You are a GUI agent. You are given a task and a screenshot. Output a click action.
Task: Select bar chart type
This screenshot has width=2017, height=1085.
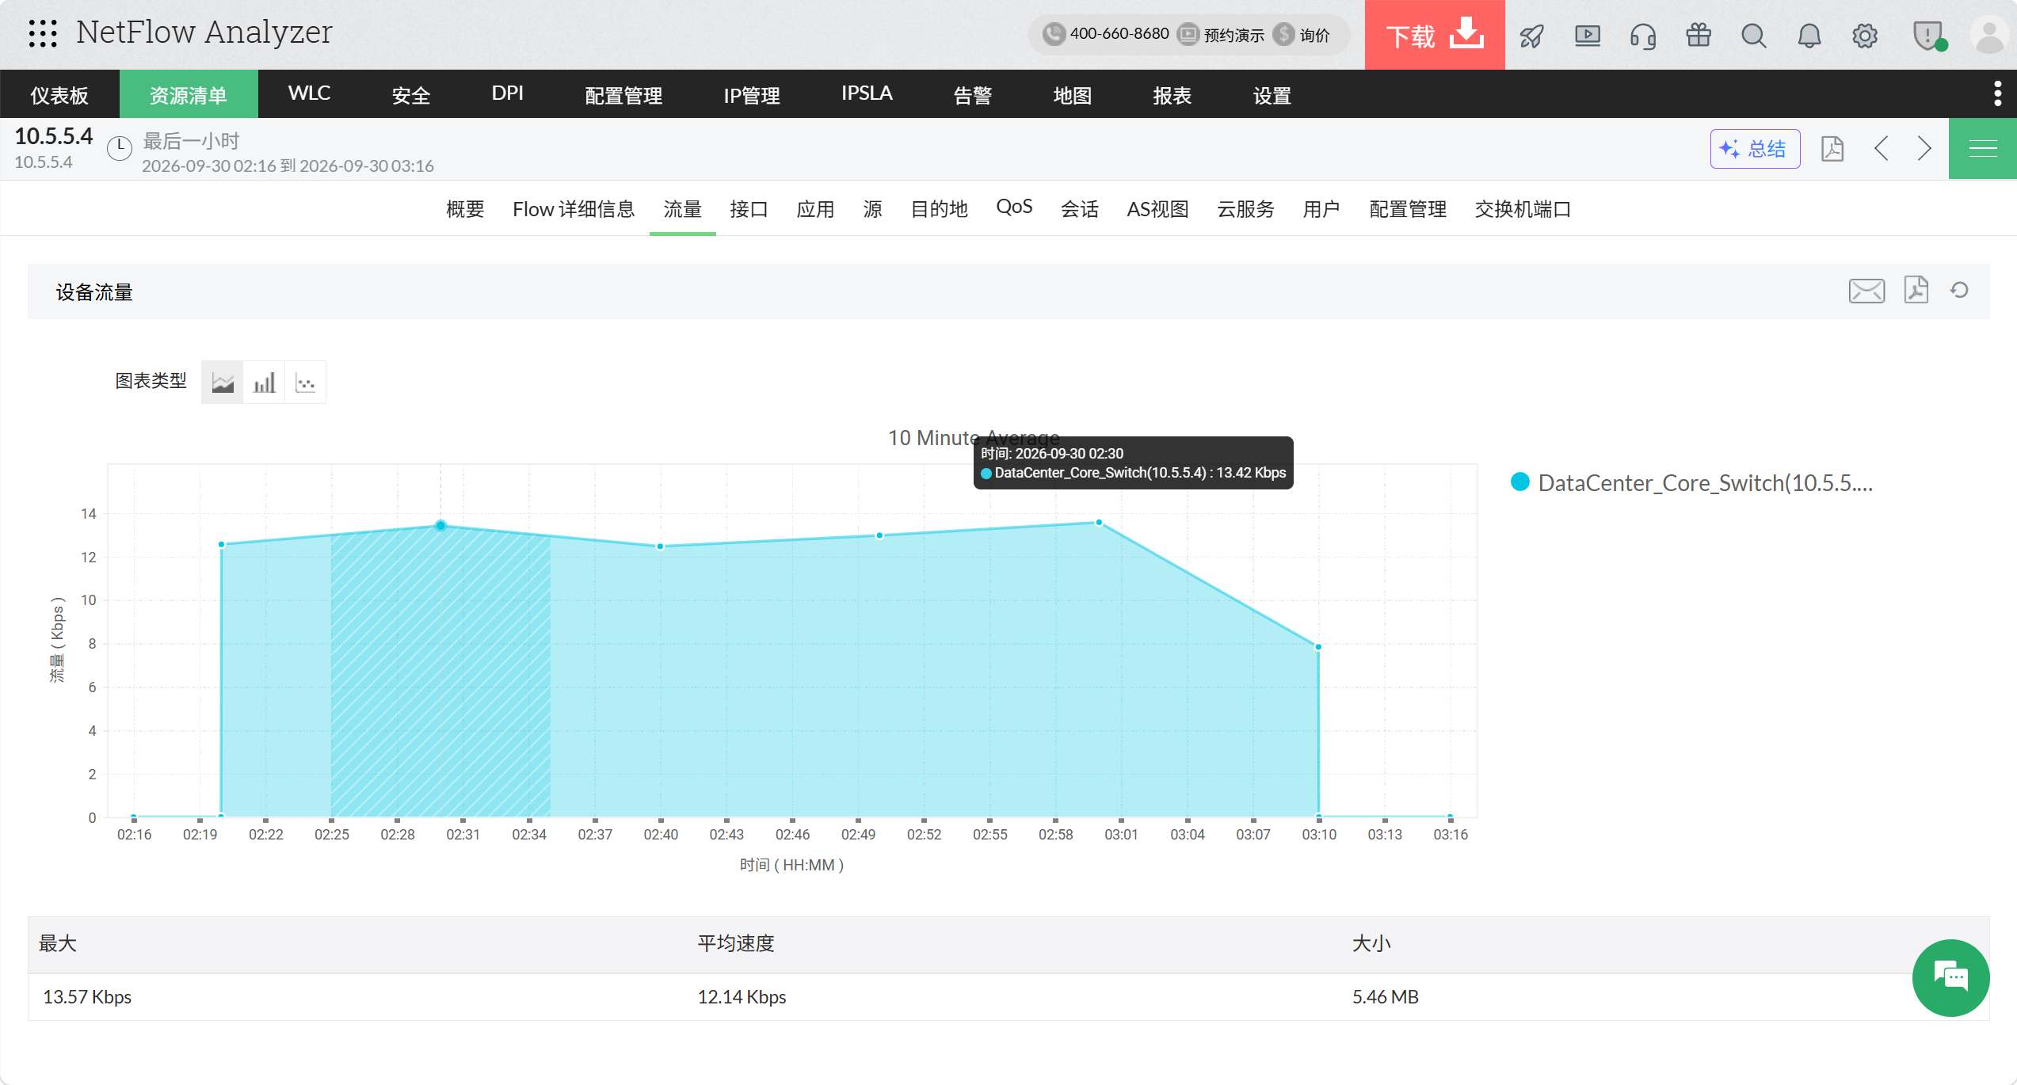(x=264, y=383)
